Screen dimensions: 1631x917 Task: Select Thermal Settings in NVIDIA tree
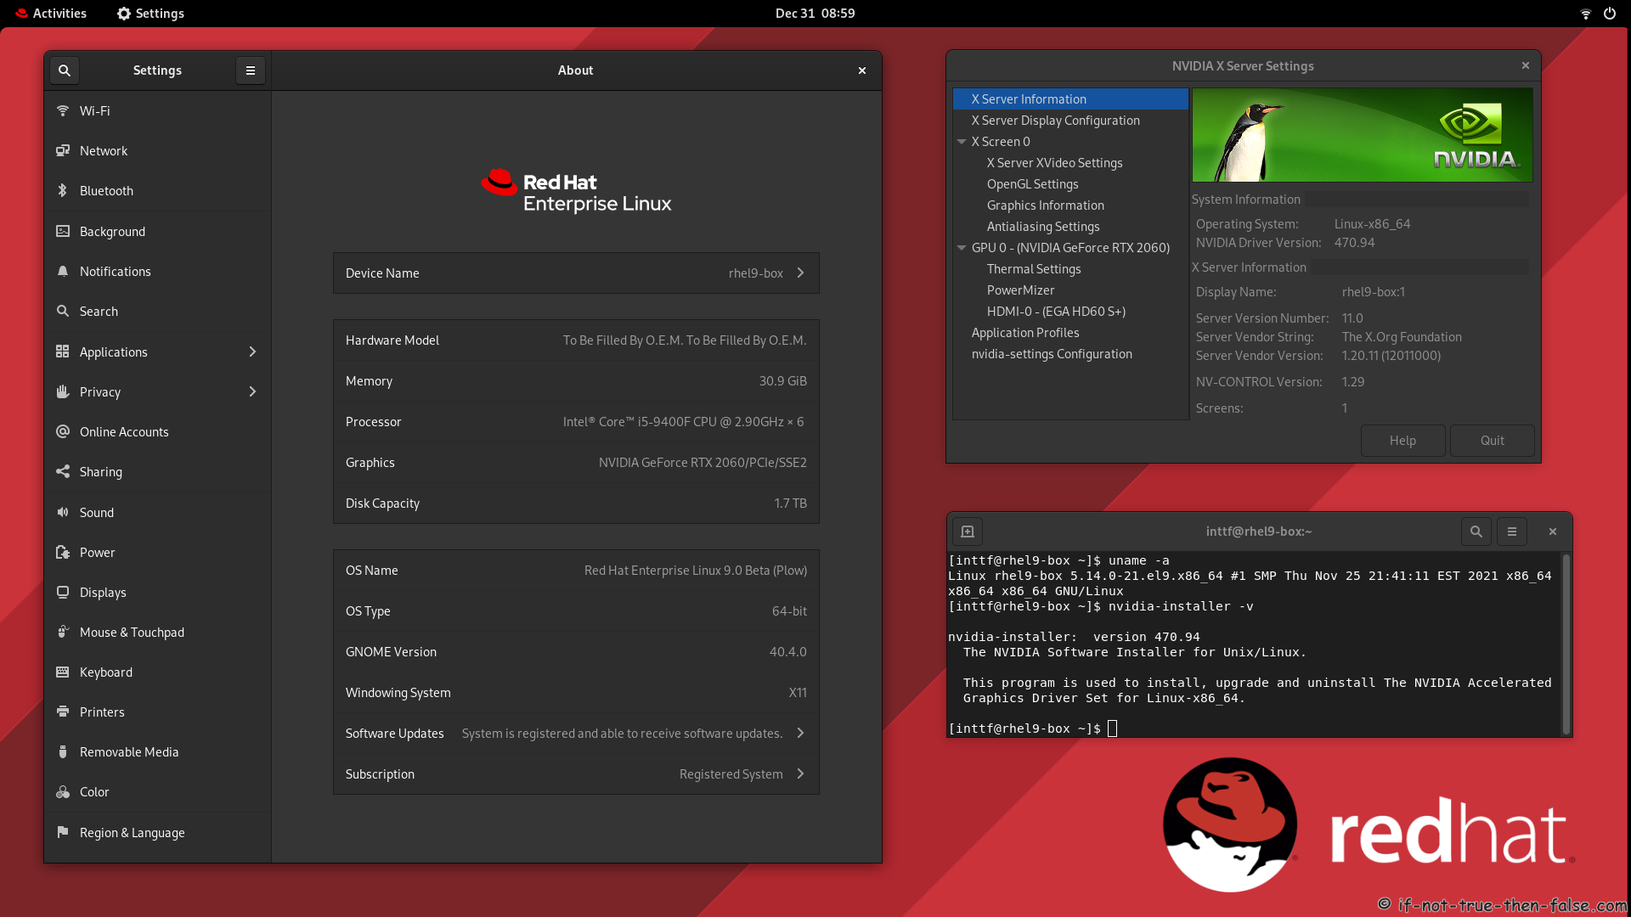coord(1034,269)
